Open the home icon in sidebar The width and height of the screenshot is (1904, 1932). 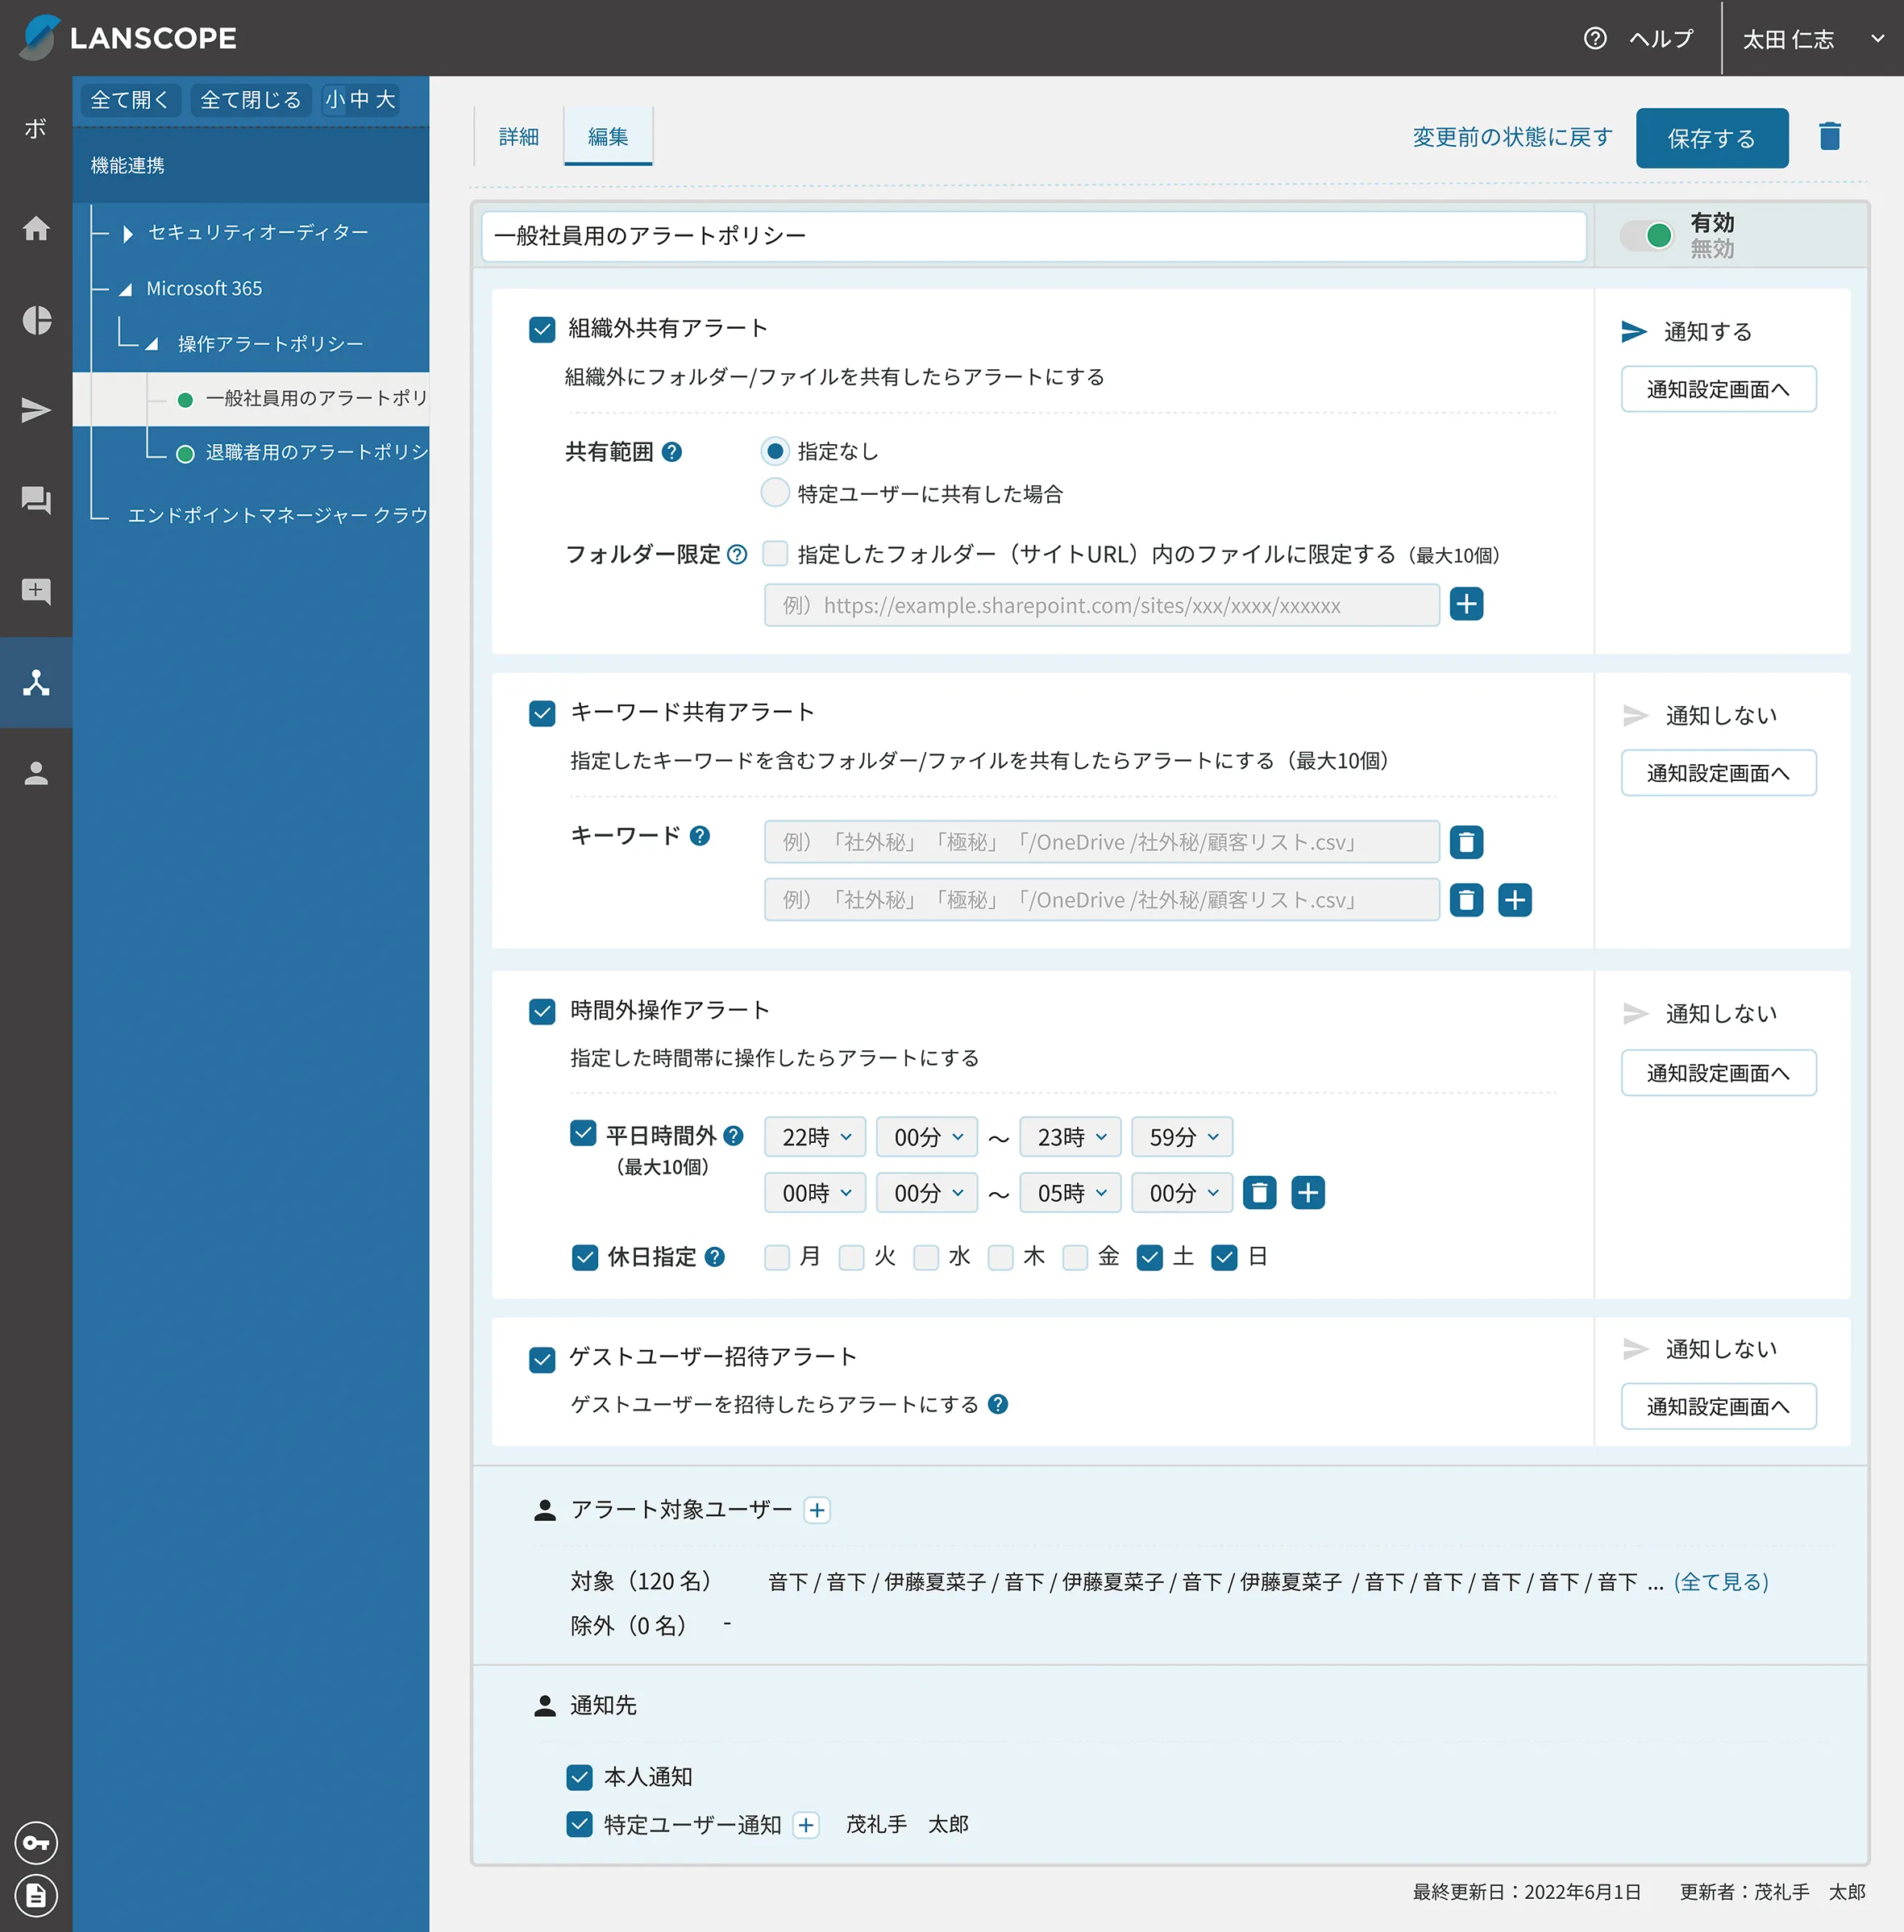coord(36,229)
